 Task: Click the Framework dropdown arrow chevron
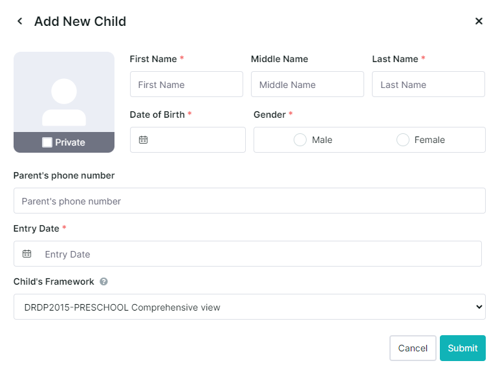click(479, 307)
